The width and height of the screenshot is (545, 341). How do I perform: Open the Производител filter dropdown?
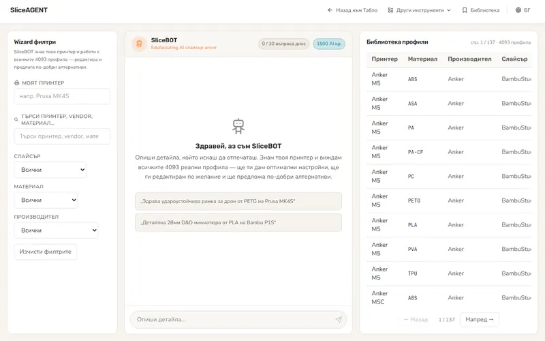pyautogui.click(x=56, y=231)
